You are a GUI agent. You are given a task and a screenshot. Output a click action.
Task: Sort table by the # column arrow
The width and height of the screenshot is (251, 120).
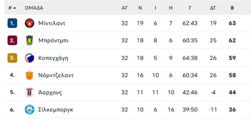[x=15, y=8]
